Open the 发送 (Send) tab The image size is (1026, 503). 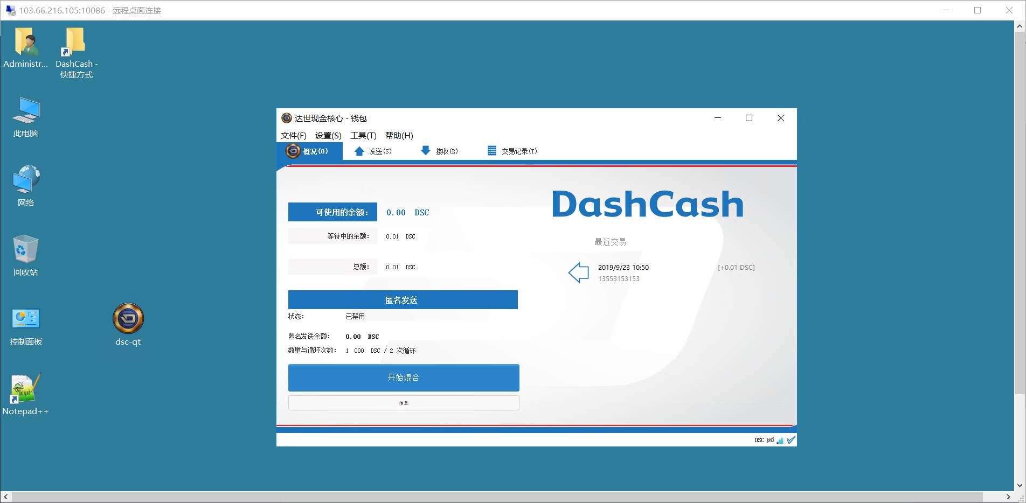tap(373, 151)
